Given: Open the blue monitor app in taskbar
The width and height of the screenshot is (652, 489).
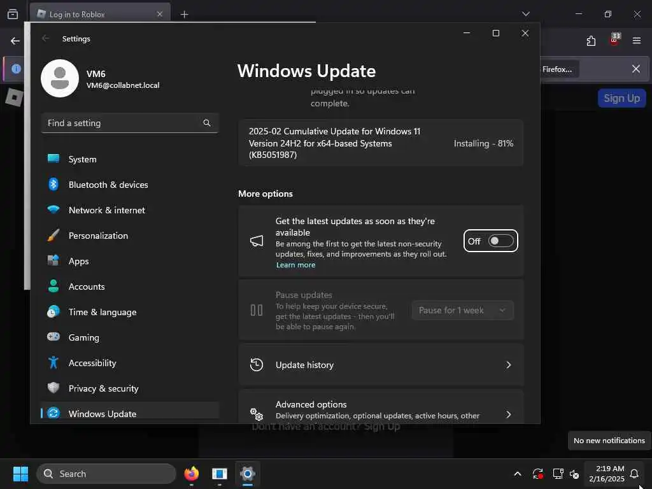Looking at the screenshot, I should coord(219,474).
